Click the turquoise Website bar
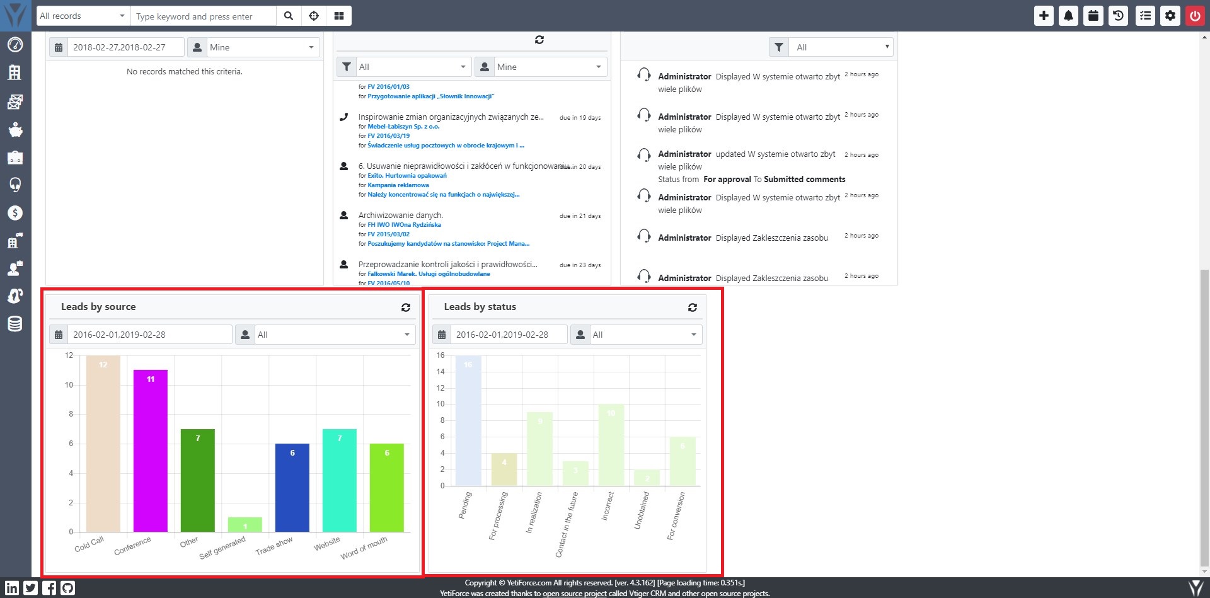This screenshot has height=598, width=1210. tap(339, 480)
